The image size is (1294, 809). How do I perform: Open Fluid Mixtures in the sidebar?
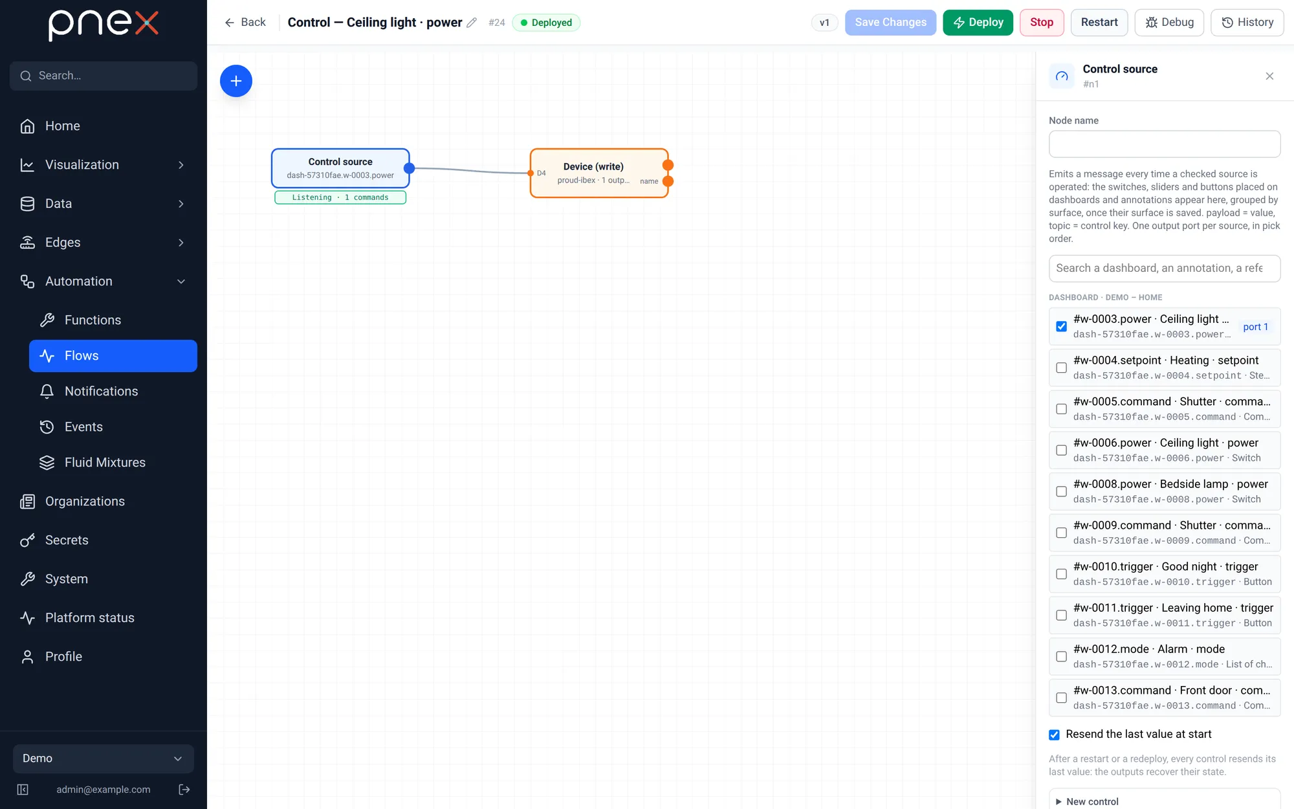tap(113, 463)
